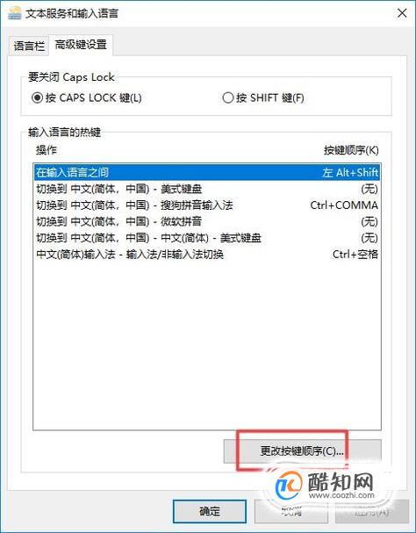Click the 更改按键顺序 button
416x533 pixels.
click(x=302, y=451)
